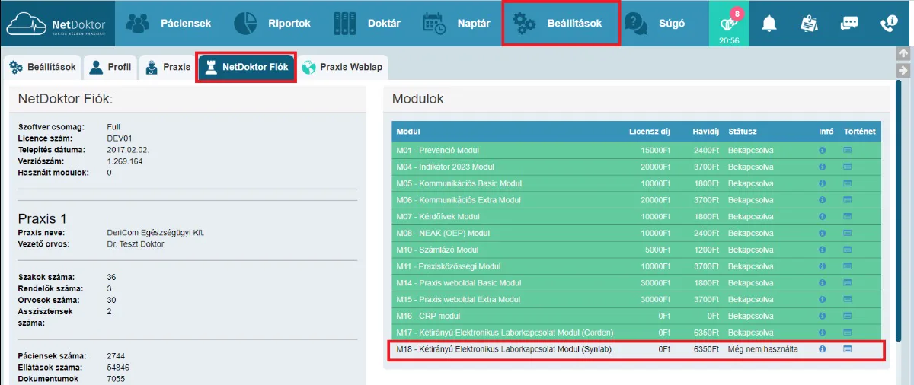Click the documents in hand icon
914x385 pixels.
click(x=809, y=24)
